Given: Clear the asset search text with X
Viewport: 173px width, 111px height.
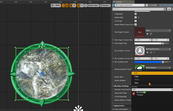Looking at the screenshot, I should [172, 90].
